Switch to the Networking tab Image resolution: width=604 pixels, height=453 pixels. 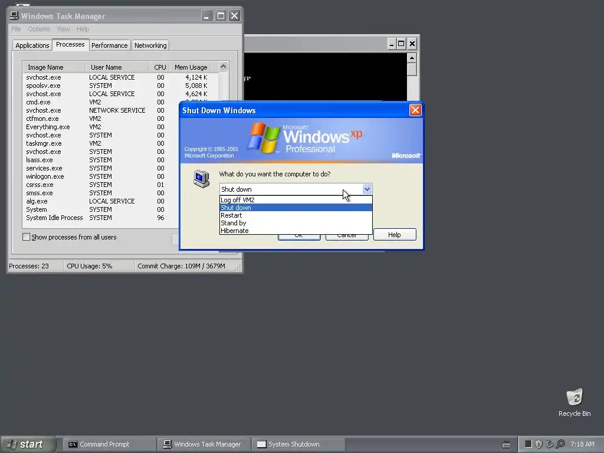click(x=150, y=45)
